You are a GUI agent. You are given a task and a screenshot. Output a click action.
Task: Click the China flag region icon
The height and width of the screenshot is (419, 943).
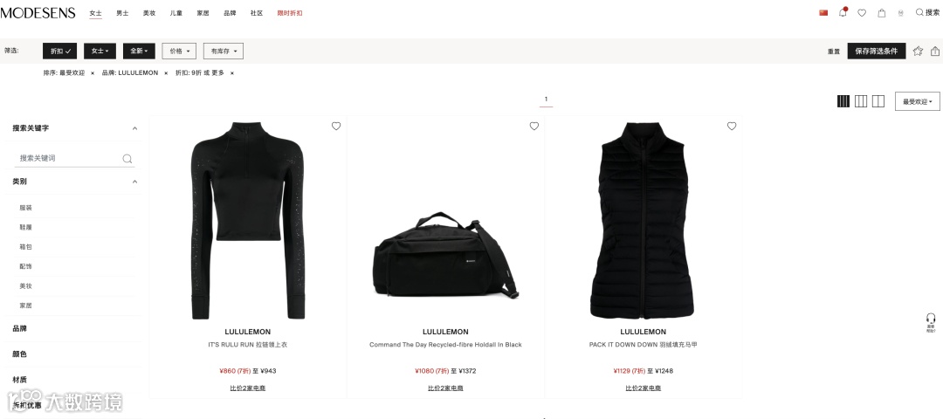[x=823, y=12]
